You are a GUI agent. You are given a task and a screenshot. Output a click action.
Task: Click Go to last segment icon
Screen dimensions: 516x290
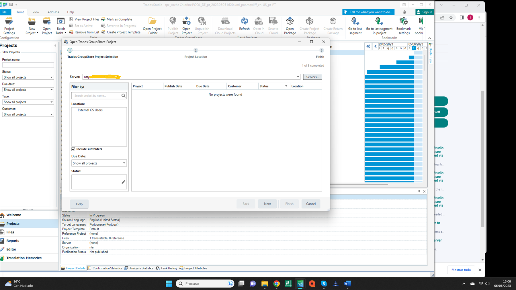[x=355, y=26]
